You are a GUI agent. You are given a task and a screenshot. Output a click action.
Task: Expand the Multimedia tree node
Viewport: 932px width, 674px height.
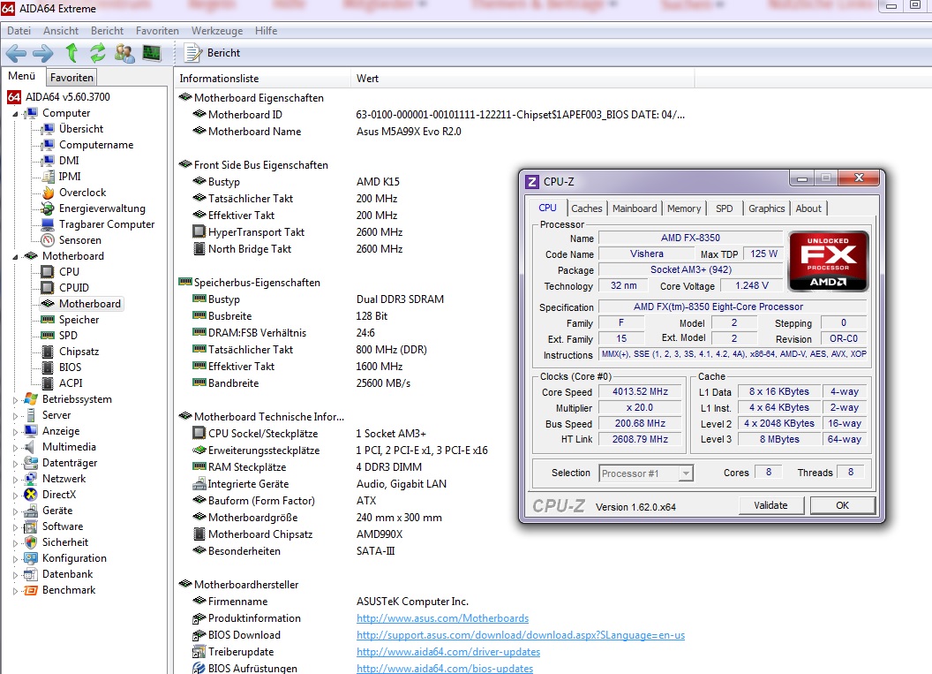tap(16, 447)
